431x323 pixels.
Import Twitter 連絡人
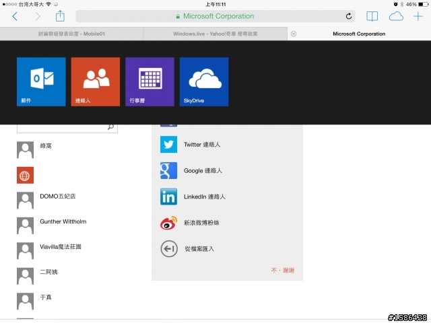[202, 145]
